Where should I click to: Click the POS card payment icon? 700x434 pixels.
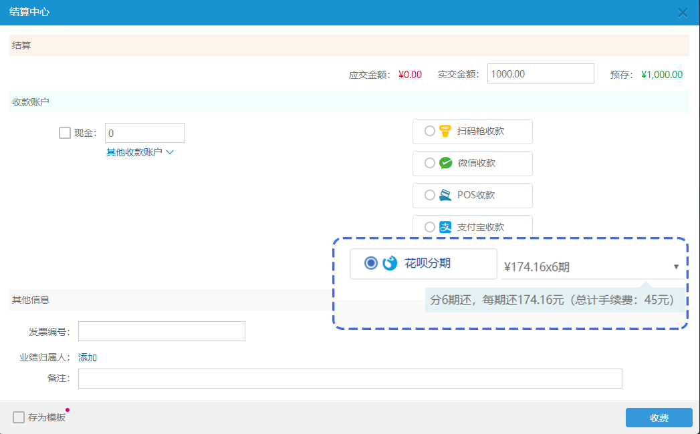tap(445, 196)
